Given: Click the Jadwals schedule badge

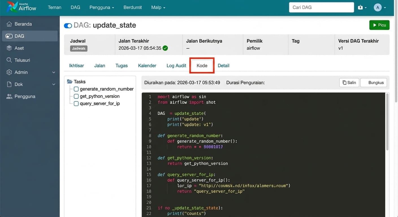Looking at the screenshot, I should pos(79,48).
